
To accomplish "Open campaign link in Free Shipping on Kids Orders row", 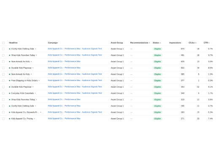I will tap(75, 80).
